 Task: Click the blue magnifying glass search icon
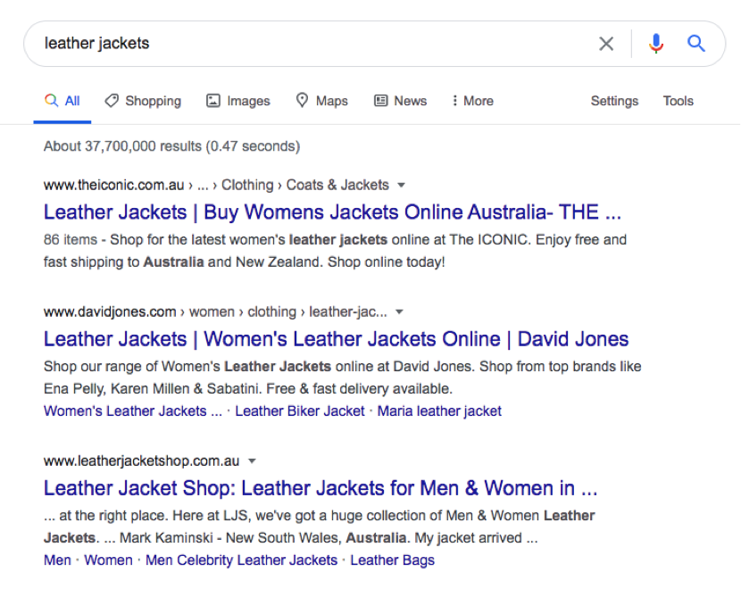tap(696, 44)
